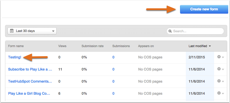Expand the Last 30 days dropdown
Image resolution: width=230 pixels, height=103 pixels.
click(32, 31)
